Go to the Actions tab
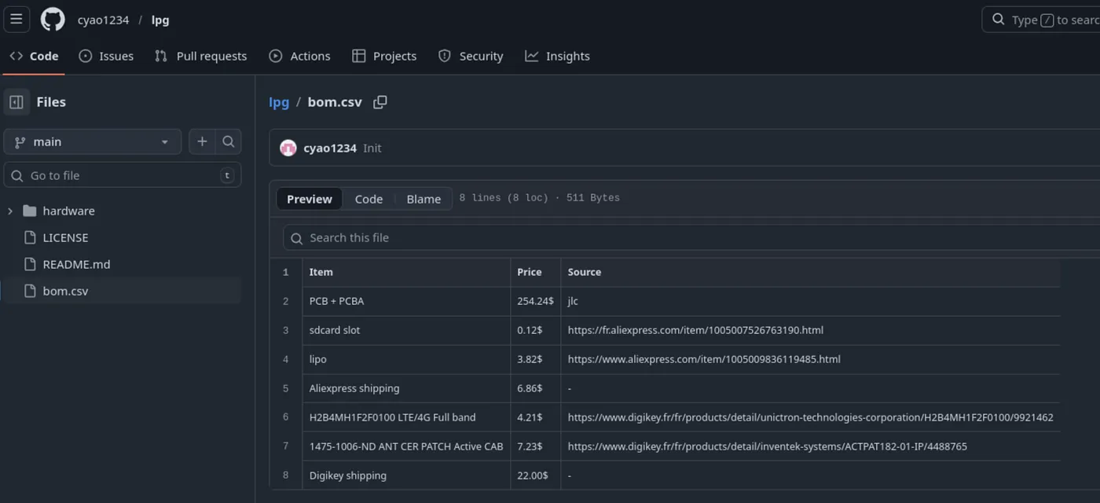This screenshot has height=503, width=1100. (299, 56)
